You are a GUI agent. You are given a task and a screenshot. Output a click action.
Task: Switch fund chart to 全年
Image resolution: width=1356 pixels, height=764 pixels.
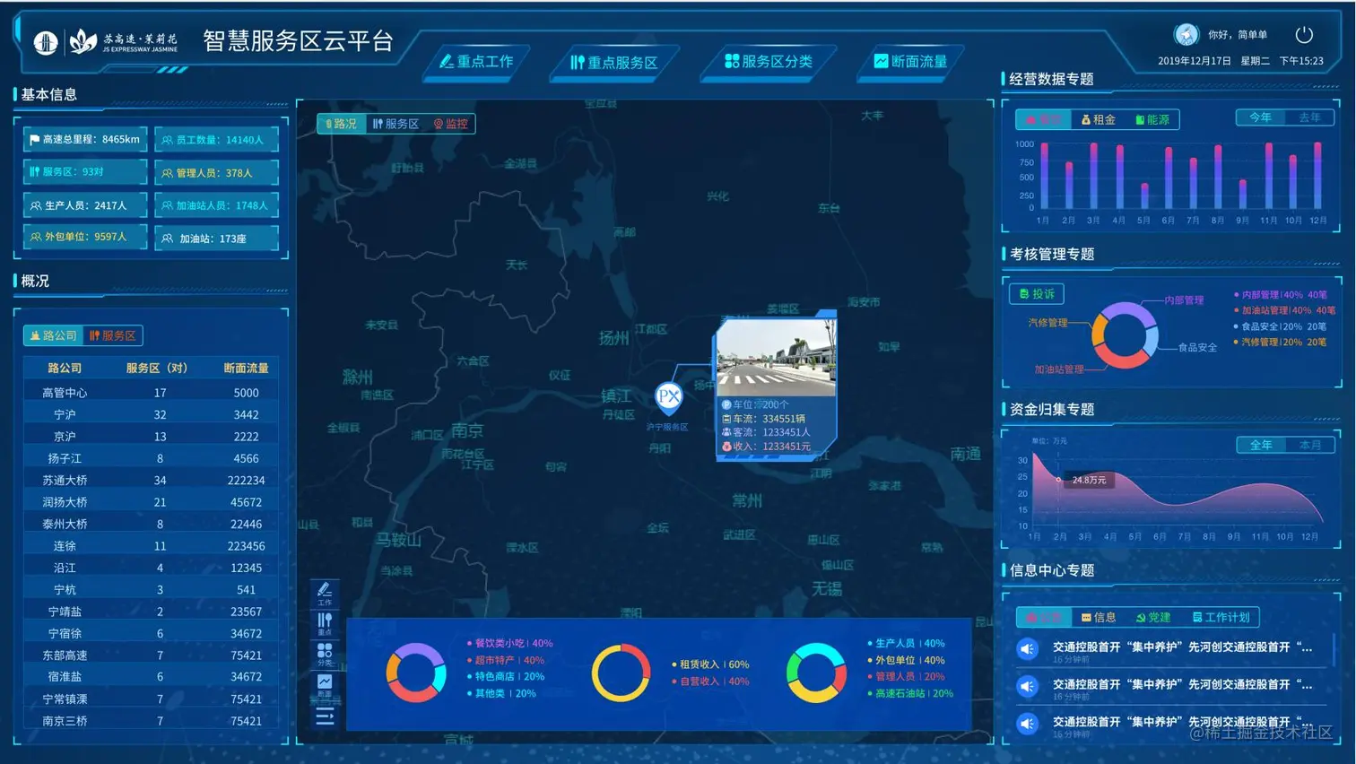(1261, 445)
